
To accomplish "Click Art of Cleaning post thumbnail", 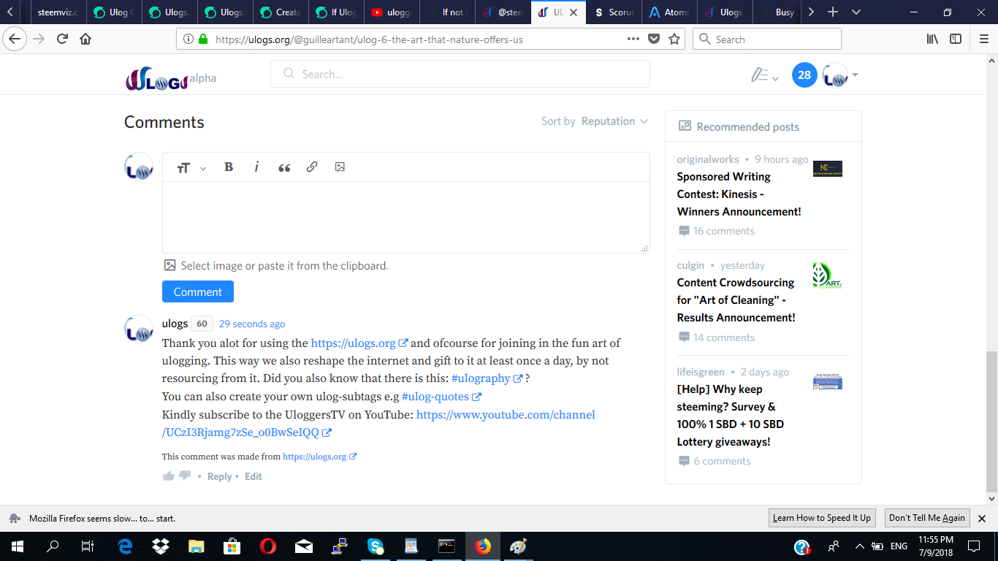I will pyautogui.click(x=827, y=275).
